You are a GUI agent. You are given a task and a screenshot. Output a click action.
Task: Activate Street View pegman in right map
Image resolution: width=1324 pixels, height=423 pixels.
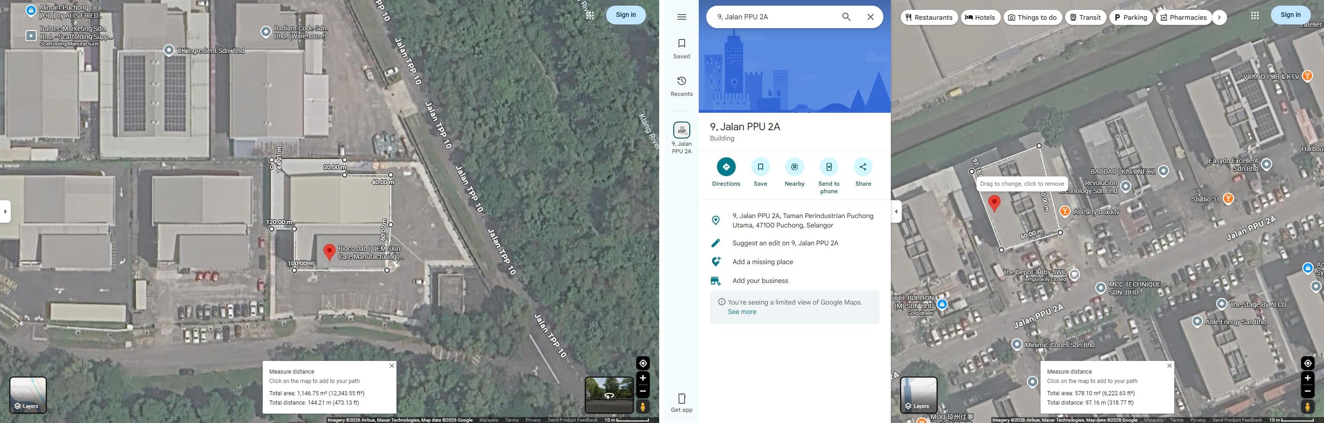1308,407
